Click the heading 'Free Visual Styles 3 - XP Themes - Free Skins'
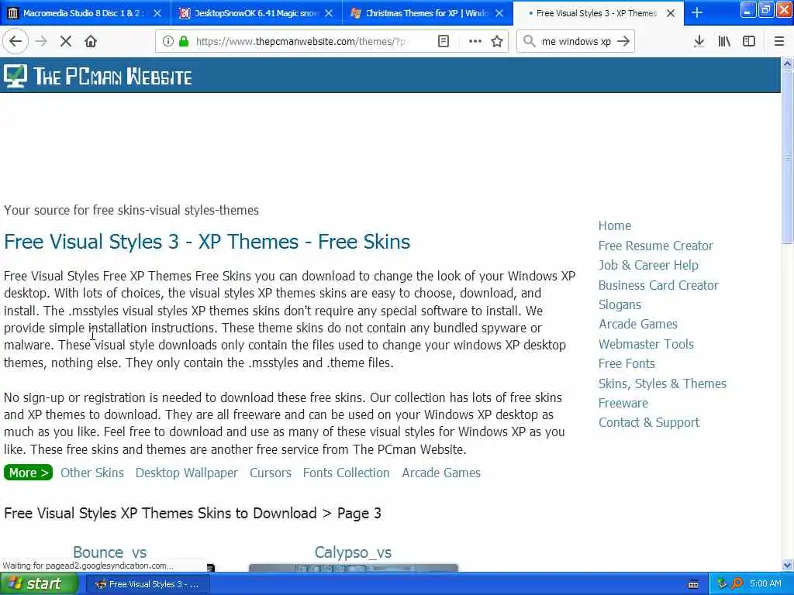Screen dimensions: 794x595 (x=206, y=242)
